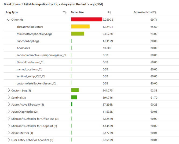The height and width of the screenshot is (144, 179).
Task: Click the €0.25 cost for Azure Active Directory
Action: pos(154,105)
